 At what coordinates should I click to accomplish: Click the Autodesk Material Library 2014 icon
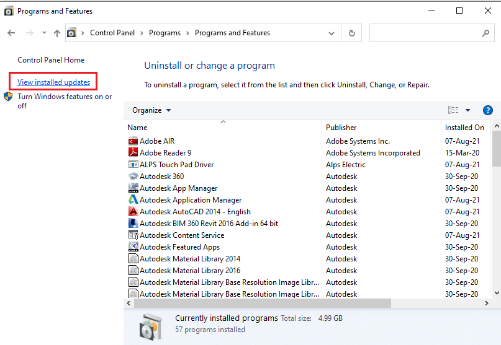click(x=133, y=258)
